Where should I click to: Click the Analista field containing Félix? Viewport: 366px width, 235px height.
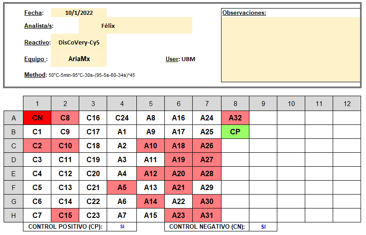[136, 26]
